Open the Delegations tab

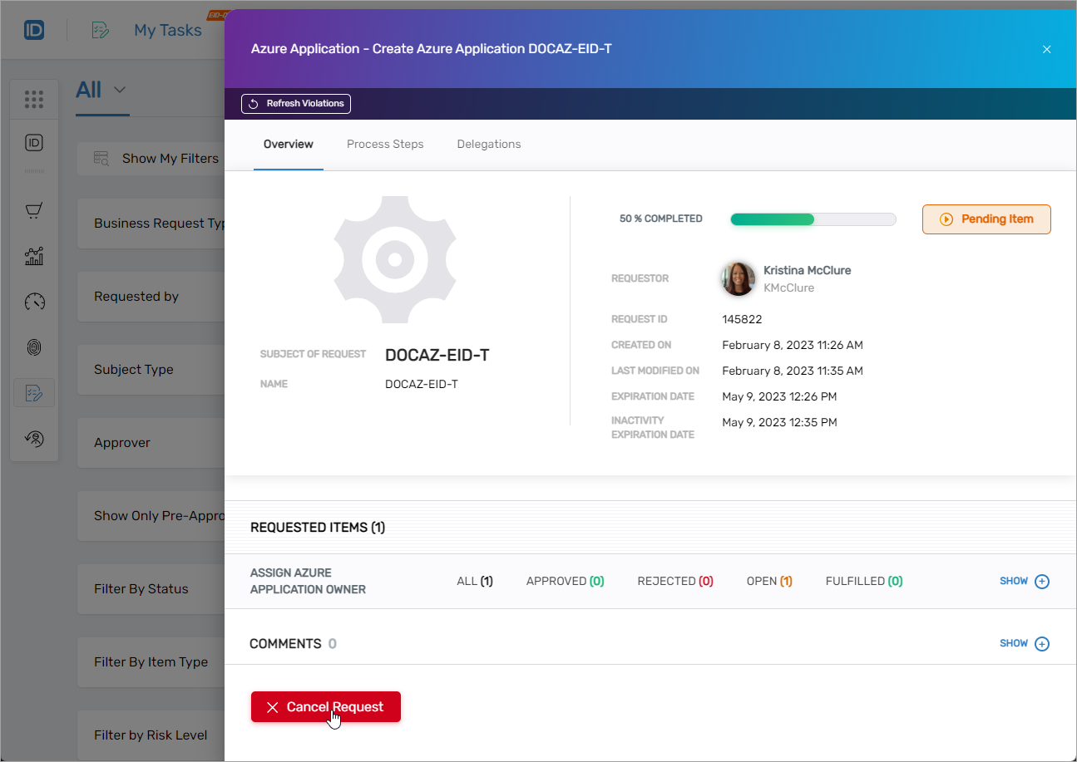[489, 144]
